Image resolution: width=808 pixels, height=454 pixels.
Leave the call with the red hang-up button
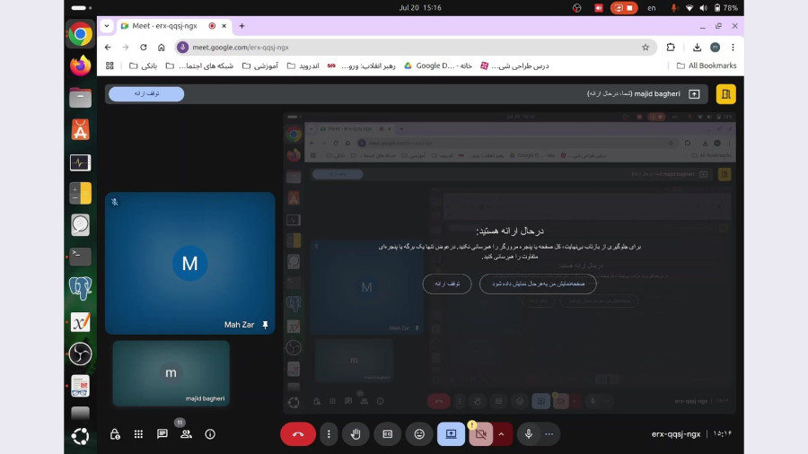[298, 434]
